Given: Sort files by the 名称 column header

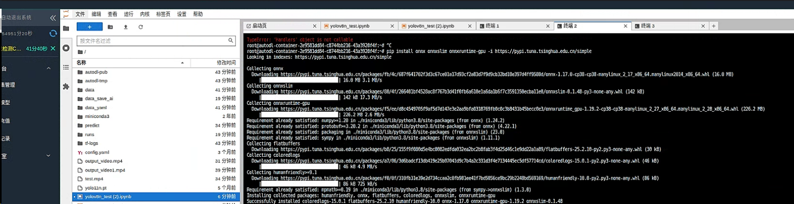Looking at the screenshot, I should (x=81, y=62).
